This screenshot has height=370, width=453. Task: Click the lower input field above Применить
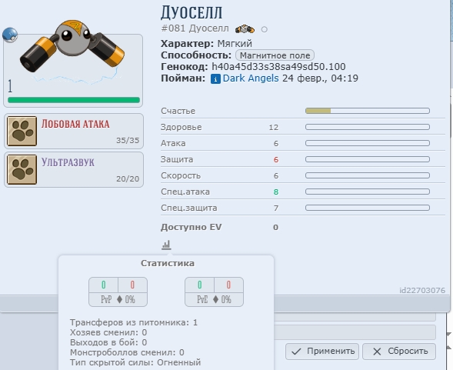[x=355, y=332]
